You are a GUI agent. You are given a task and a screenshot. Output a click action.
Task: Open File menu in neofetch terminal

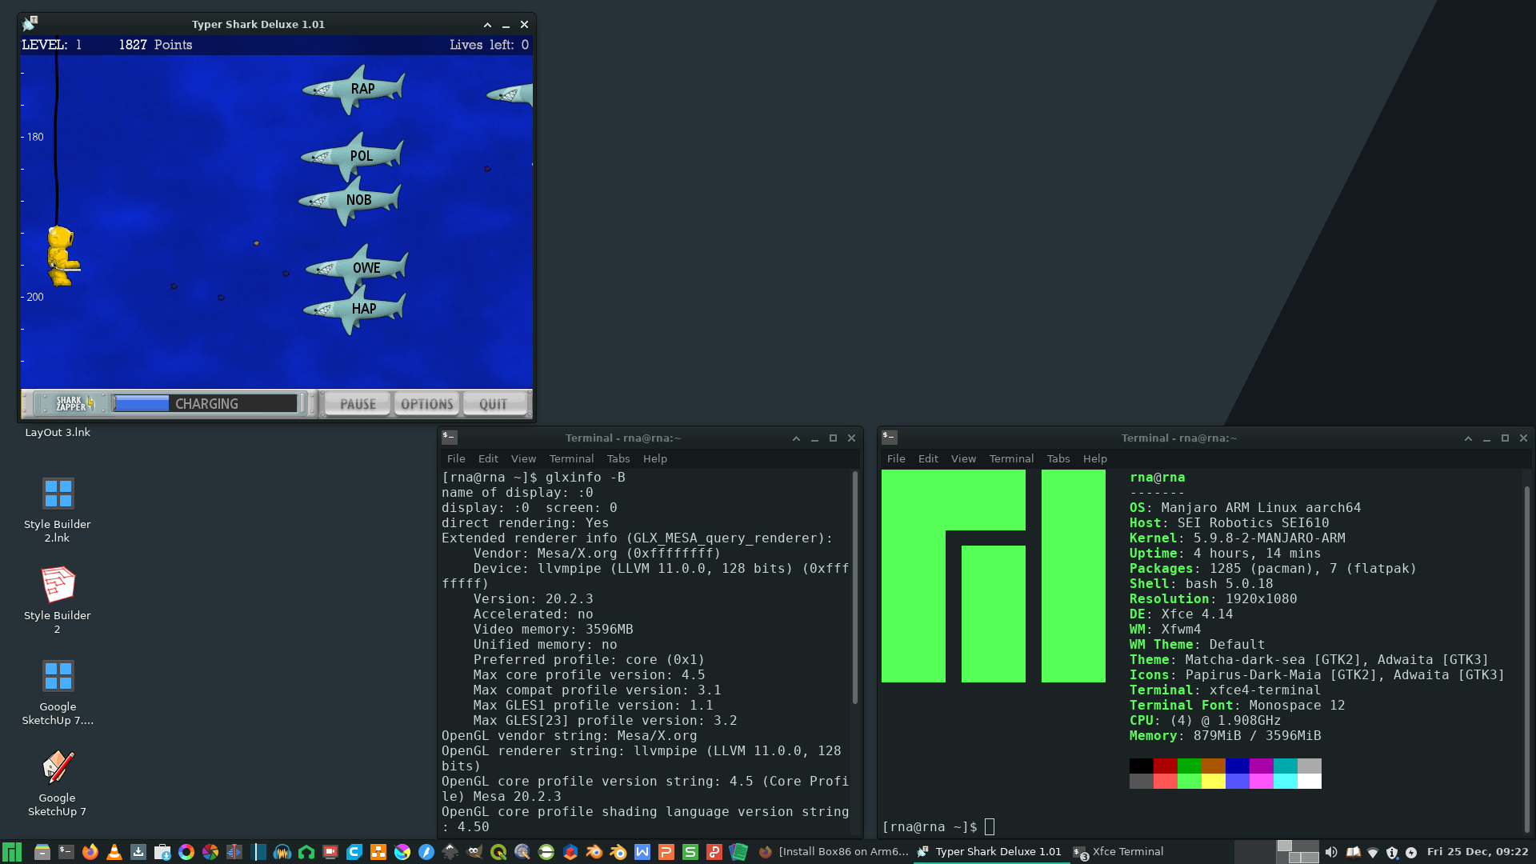tap(896, 458)
